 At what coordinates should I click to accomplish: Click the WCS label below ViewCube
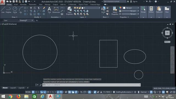pyautogui.click(x=167, y=42)
